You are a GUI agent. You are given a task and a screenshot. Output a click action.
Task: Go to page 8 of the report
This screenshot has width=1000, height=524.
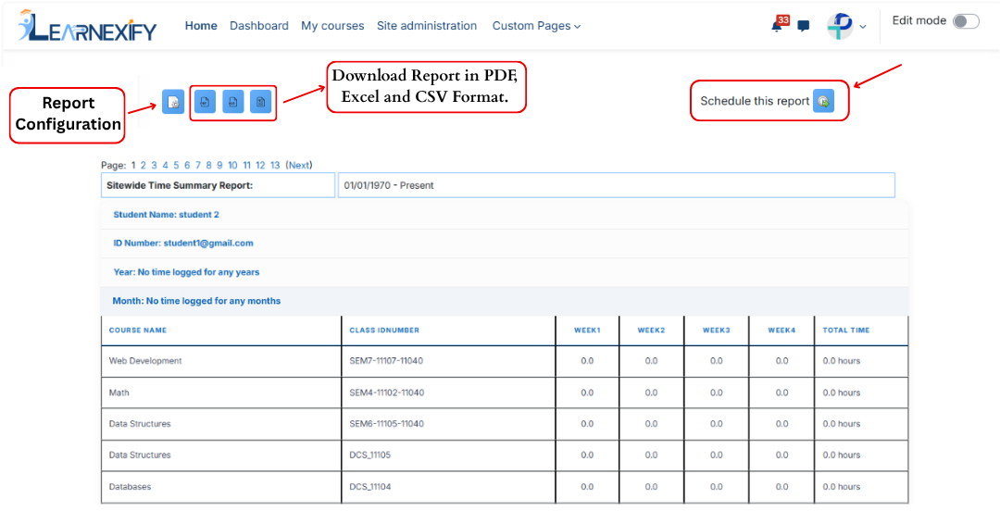[x=208, y=165]
